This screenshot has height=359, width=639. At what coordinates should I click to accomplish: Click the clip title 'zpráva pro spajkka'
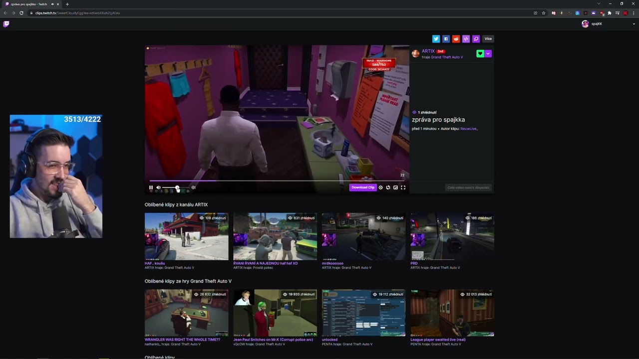[x=438, y=120]
